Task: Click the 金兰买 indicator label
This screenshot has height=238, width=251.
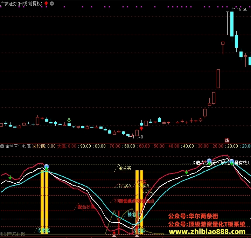Action: coord(125,168)
